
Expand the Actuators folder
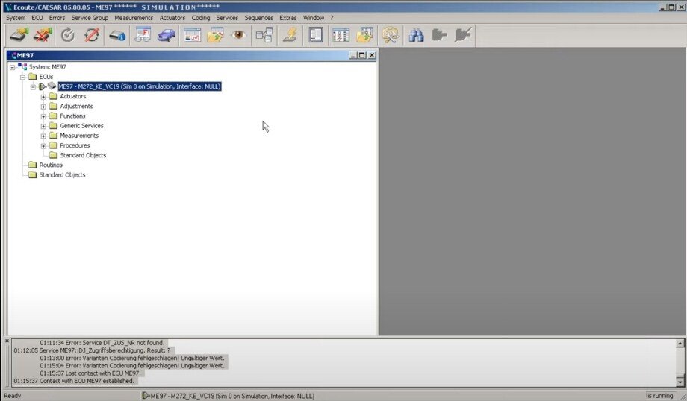pos(43,97)
